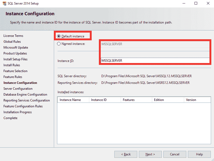Choose the Named instance option
The width and height of the screenshot is (214, 161).
click(x=59, y=44)
